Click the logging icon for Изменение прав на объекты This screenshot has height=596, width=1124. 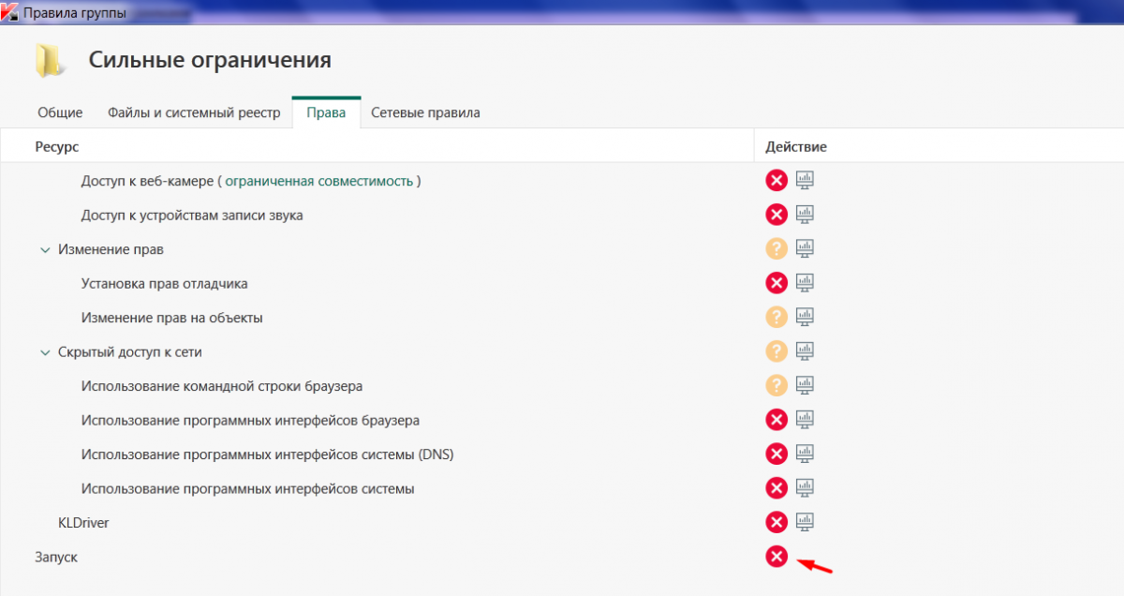[x=805, y=317]
